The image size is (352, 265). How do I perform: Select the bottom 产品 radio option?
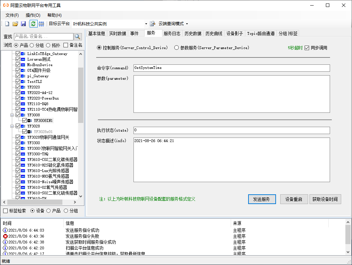[x=48, y=211]
